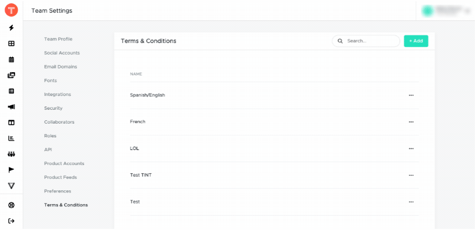Open Email Domains settings
The image size is (476, 230).
pos(61,67)
